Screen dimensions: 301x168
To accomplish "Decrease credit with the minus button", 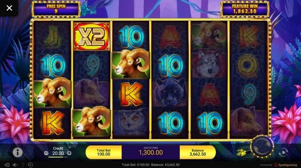I will click(x=46, y=153).
